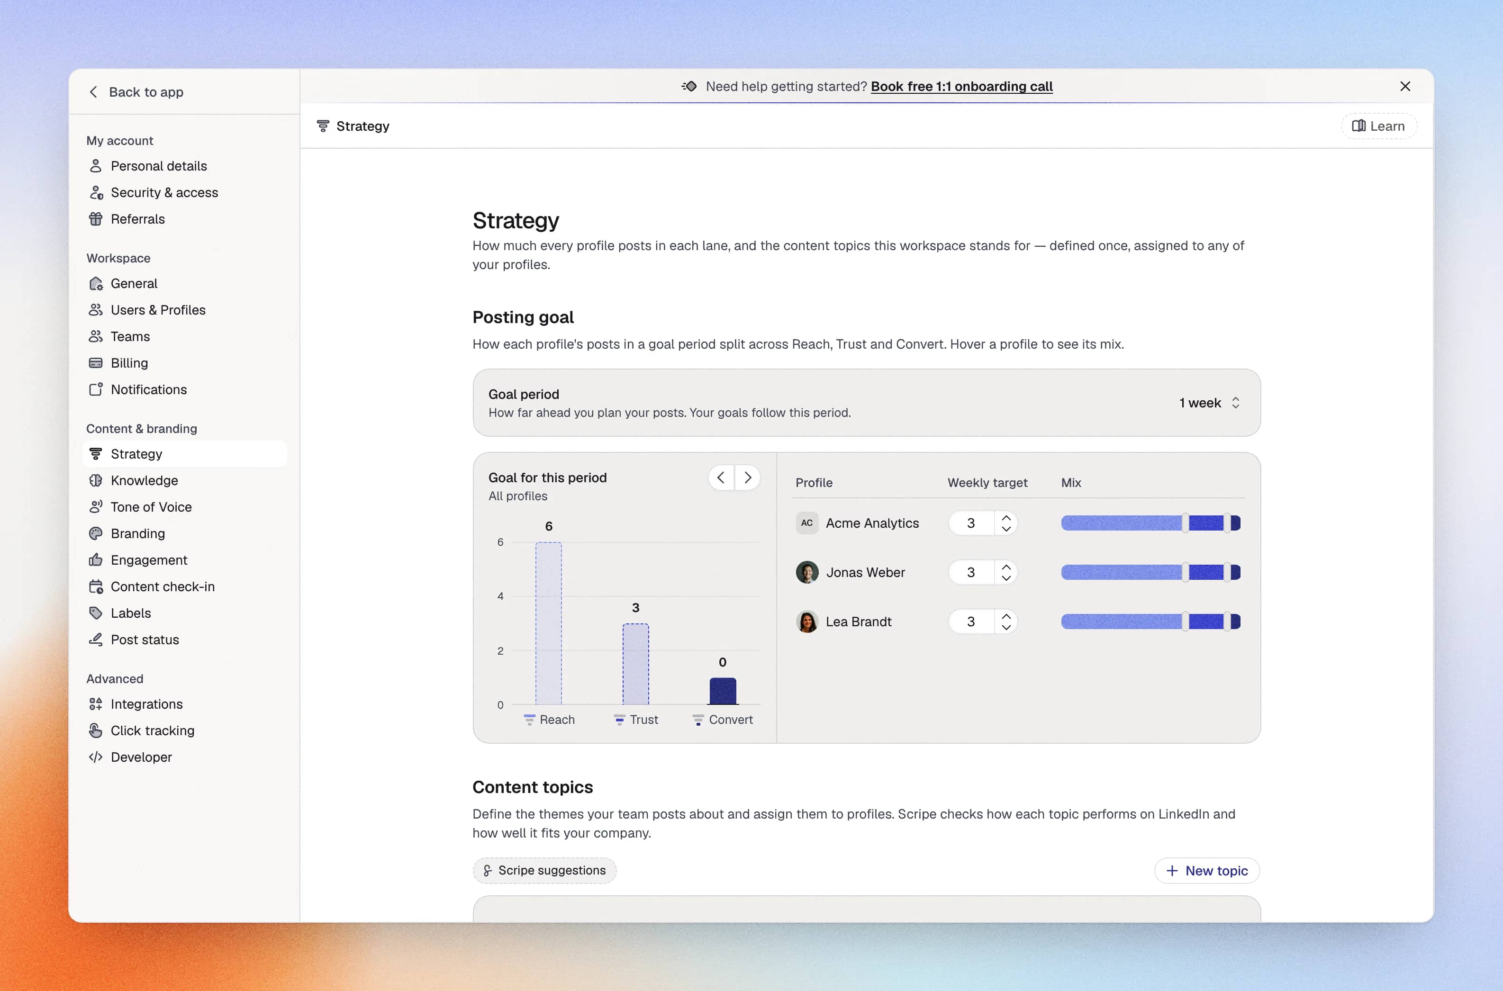Click the Content check-in calendar icon
1503x991 pixels.
[95, 586]
